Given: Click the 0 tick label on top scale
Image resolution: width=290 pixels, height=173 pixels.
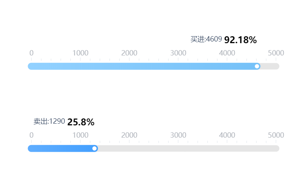Looking at the screenshot, I should pos(31,53).
